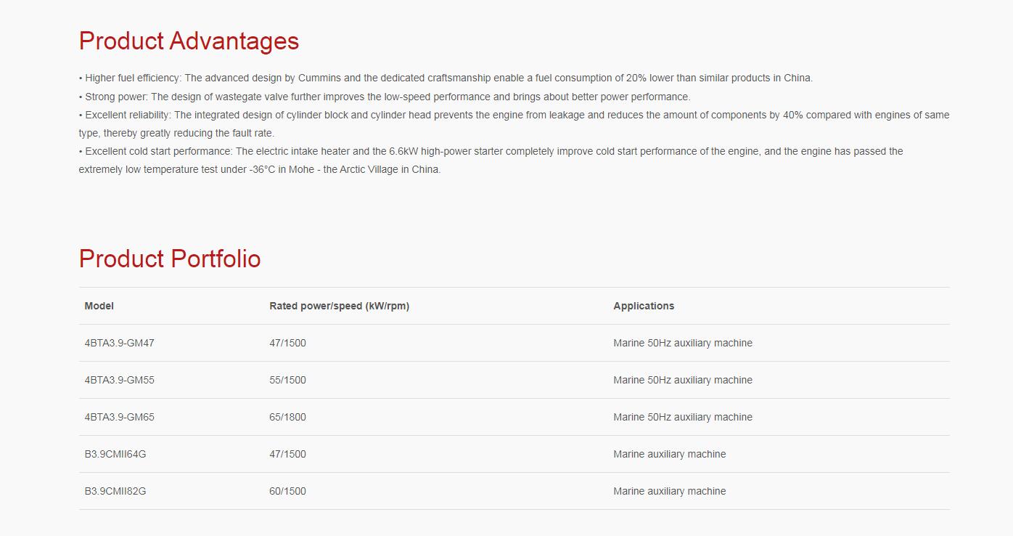Click the Rated power/speed (kW/rpm) column header

pos(339,306)
